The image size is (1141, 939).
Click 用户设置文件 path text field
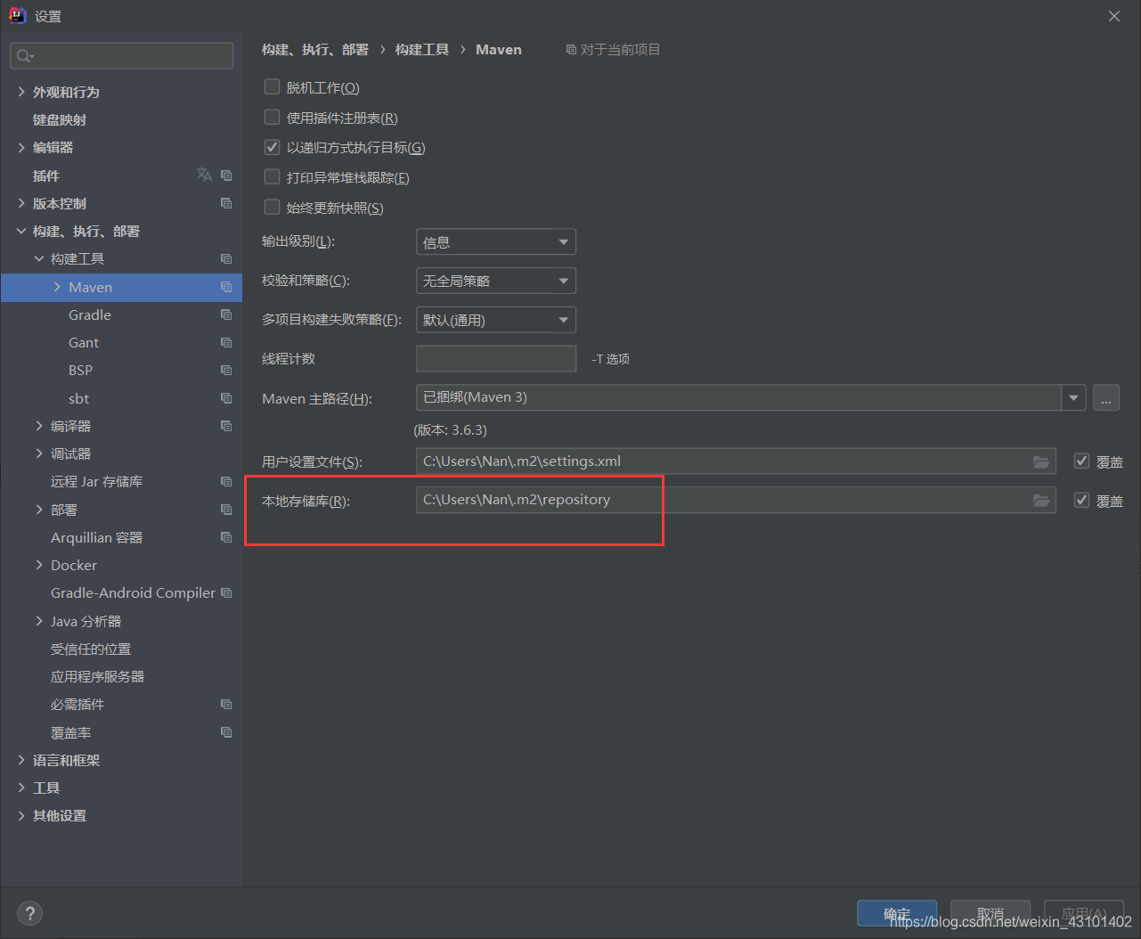pyautogui.click(x=736, y=461)
